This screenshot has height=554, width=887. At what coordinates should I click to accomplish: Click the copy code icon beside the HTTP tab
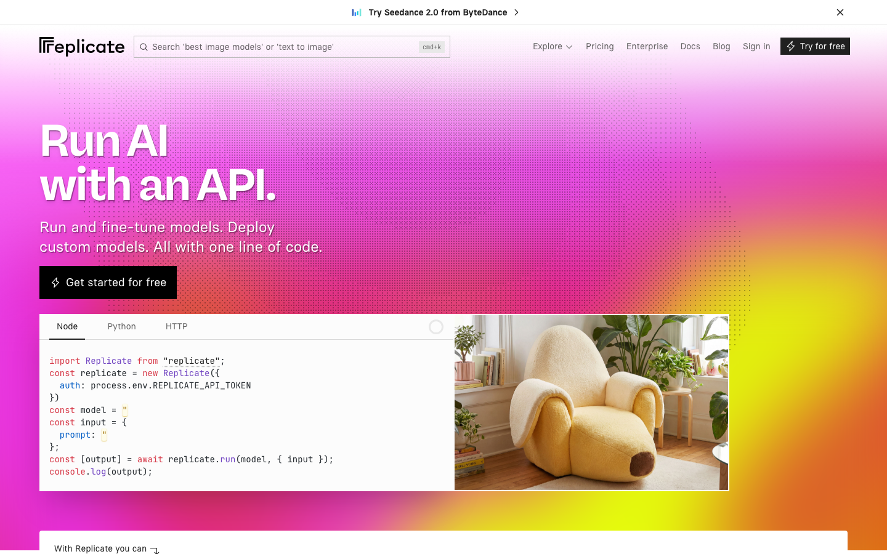(436, 327)
